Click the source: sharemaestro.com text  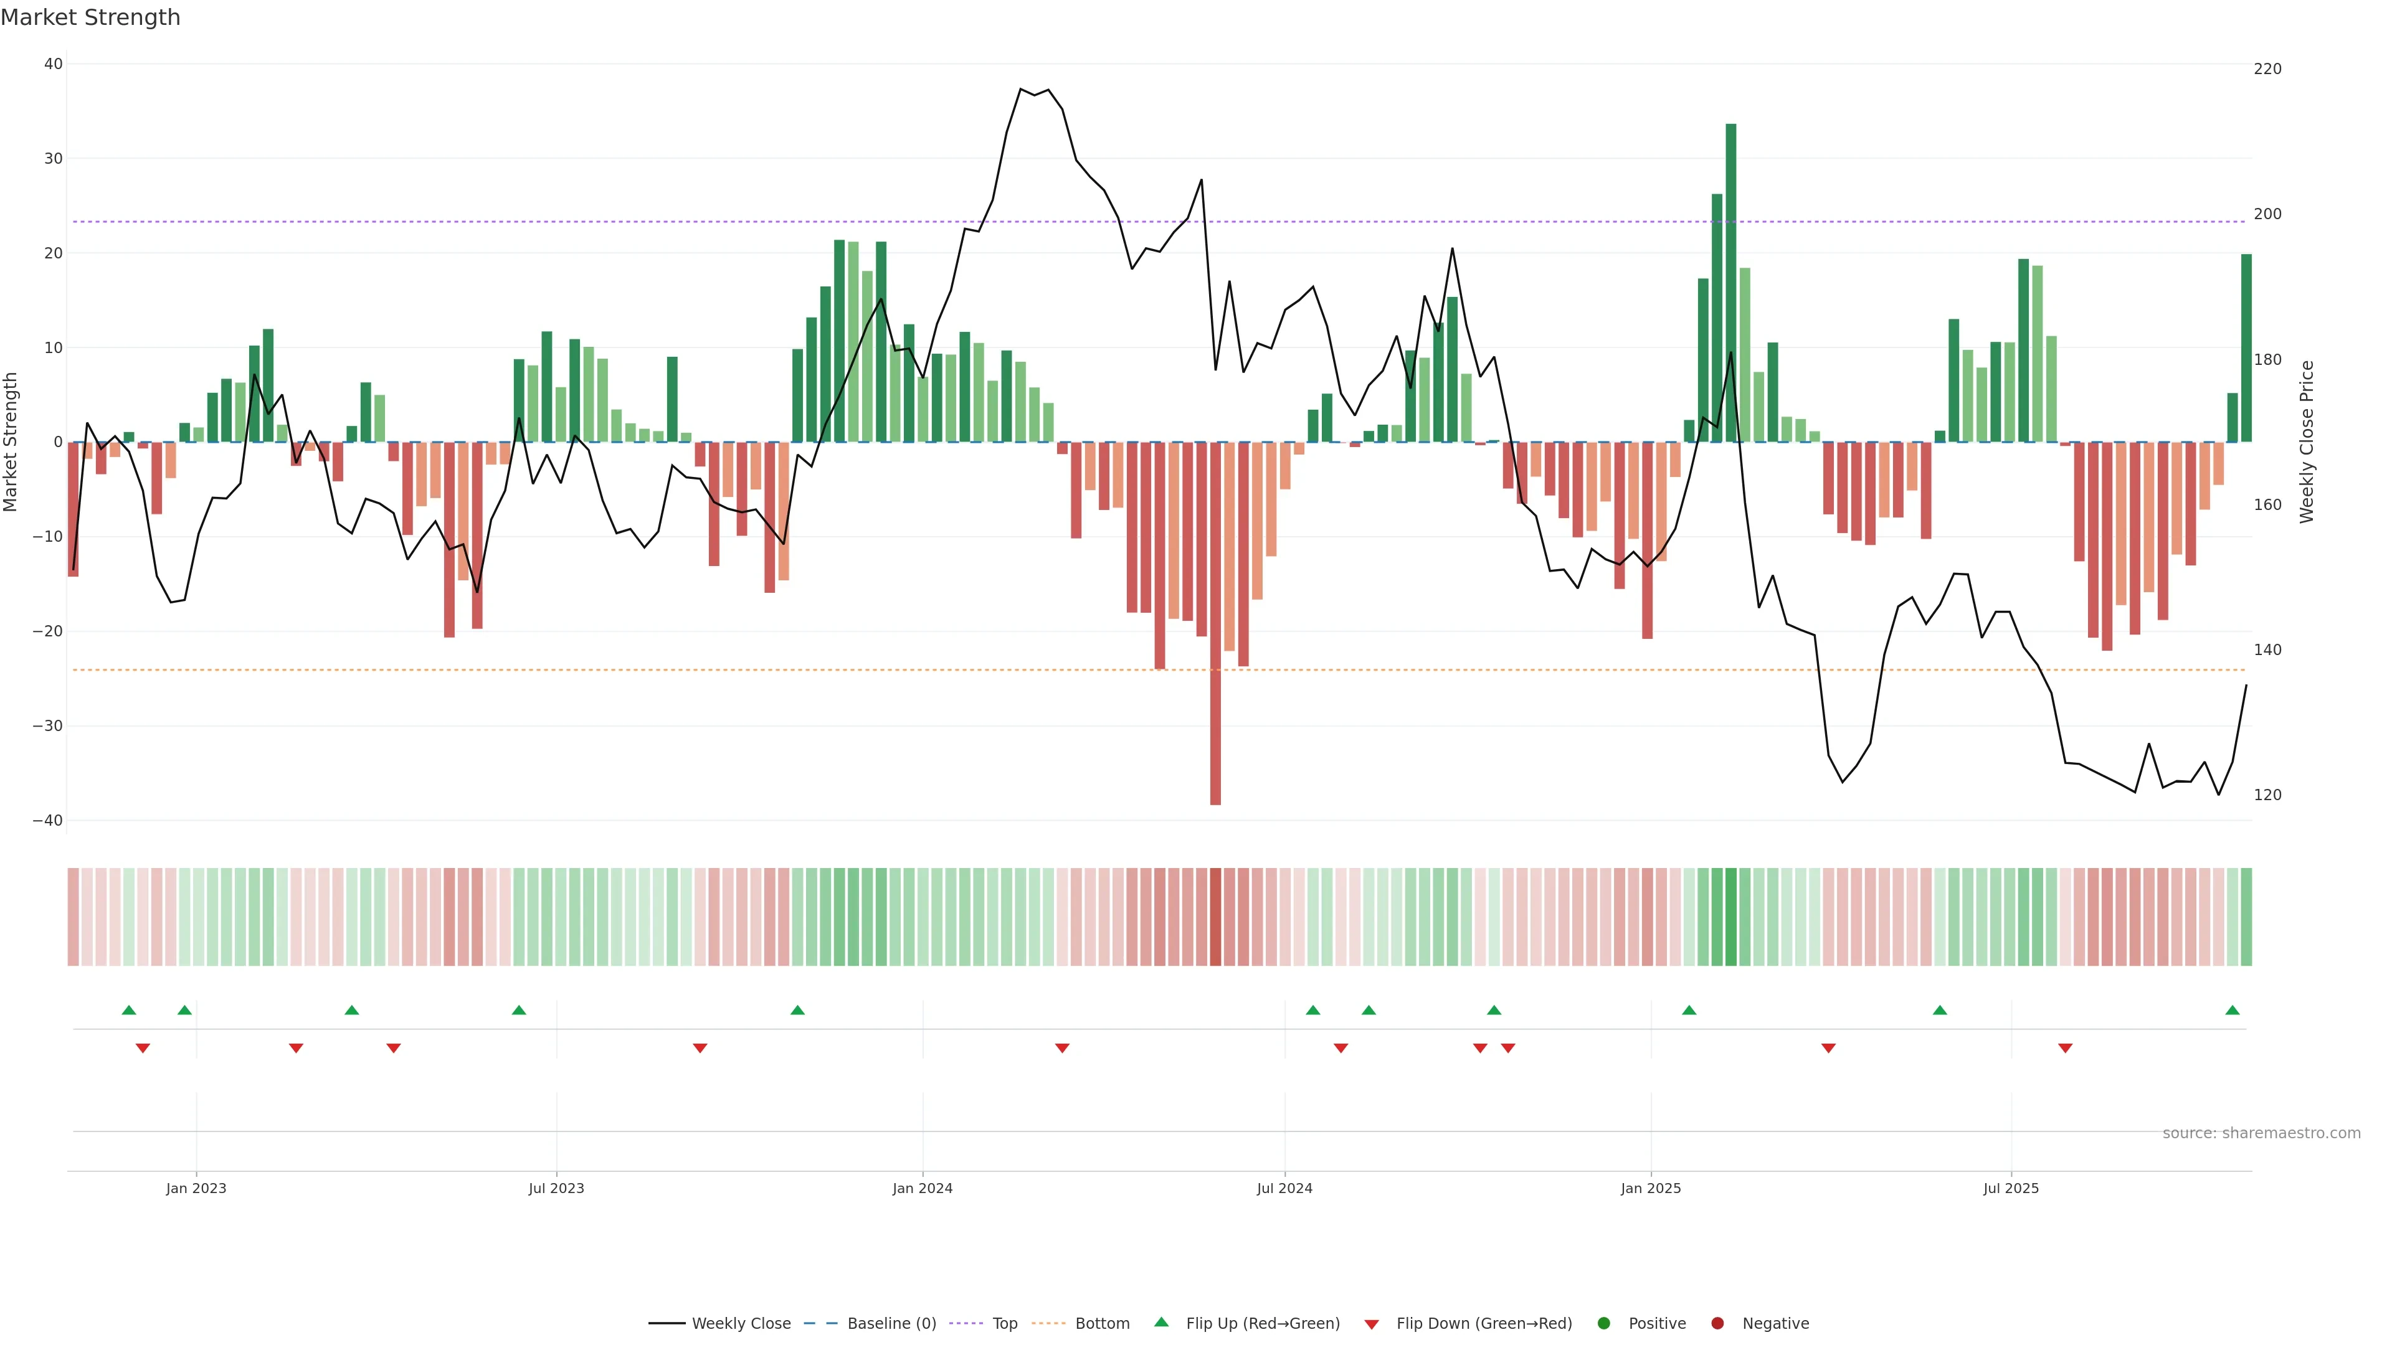2261,1133
